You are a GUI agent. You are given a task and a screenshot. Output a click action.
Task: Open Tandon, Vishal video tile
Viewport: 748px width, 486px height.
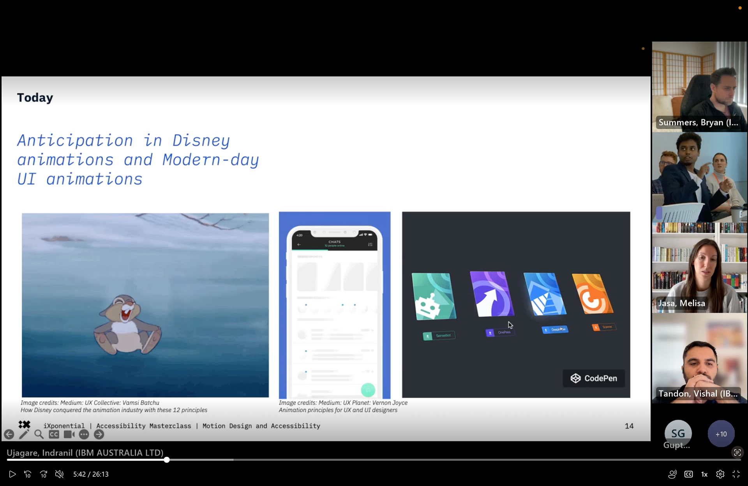pyautogui.click(x=700, y=358)
